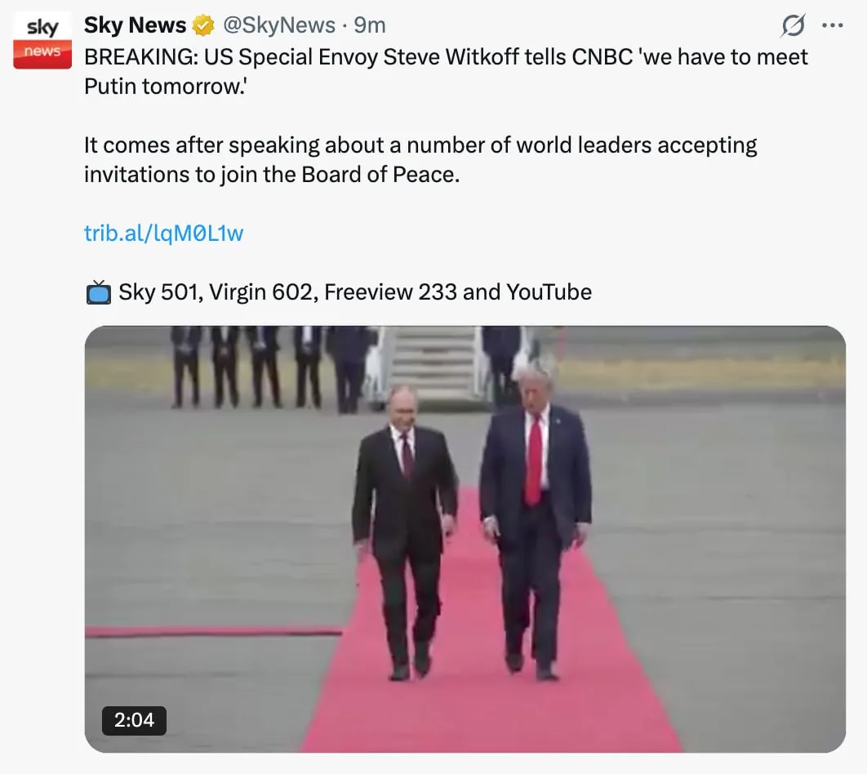The height and width of the screenshot is (774, 867).
Task: Open the Sky News display name
Action: pyautogui.click(x=135, y=25)
